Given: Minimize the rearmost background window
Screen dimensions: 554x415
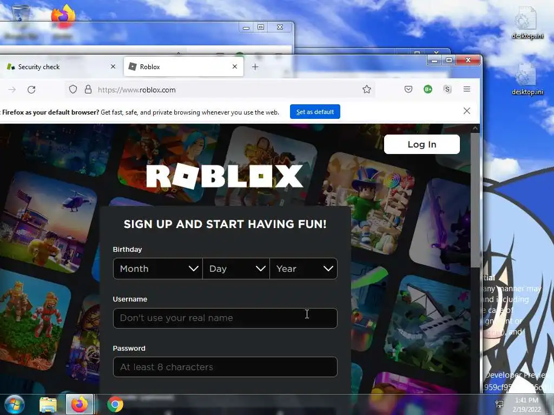Looking at the screenshot, I should [246, 27].
